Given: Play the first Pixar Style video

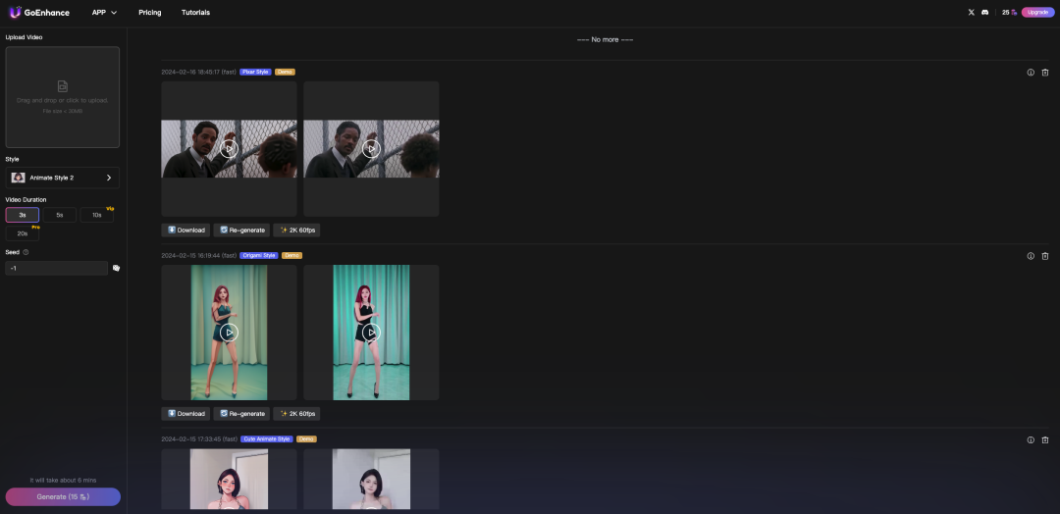Looking at the screenshot, I should (229, 149).
